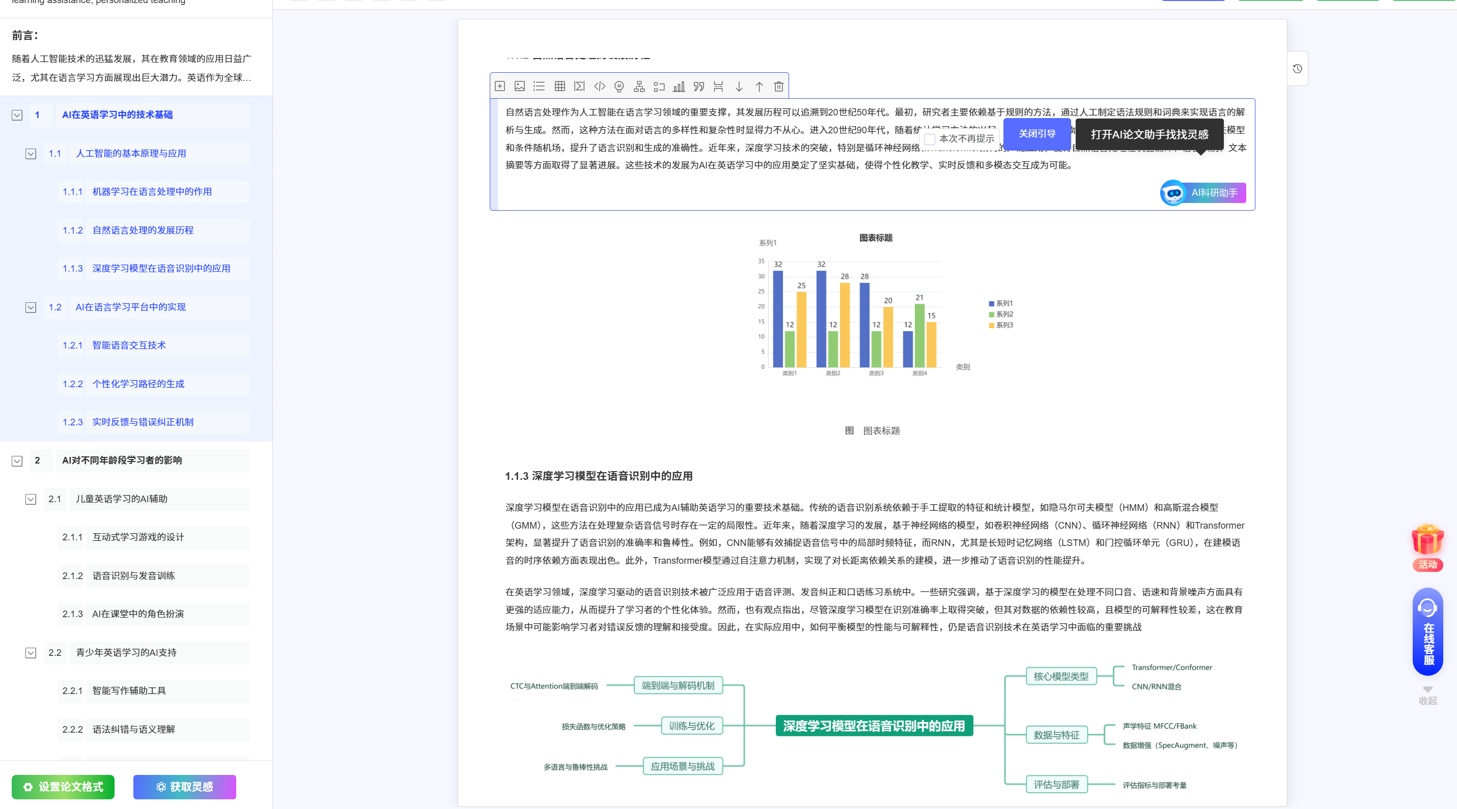This screenshot has height=809, width=1457.
Task: Insert a table using the grid icon
Action: 559,86
